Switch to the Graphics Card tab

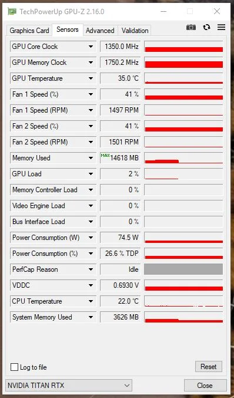[x=29, y=31]
